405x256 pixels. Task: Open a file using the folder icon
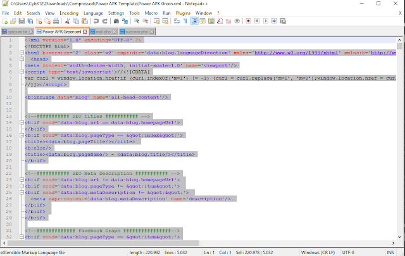[x=13, y=21]
